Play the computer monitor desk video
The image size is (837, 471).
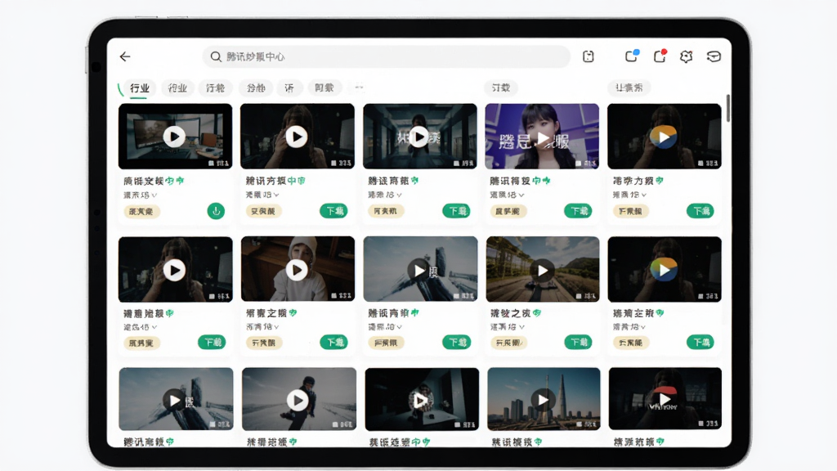[175, 137]
